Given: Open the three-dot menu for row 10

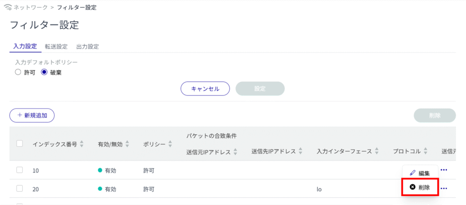Looking at the screenshot, I should (x=444, y=170).
